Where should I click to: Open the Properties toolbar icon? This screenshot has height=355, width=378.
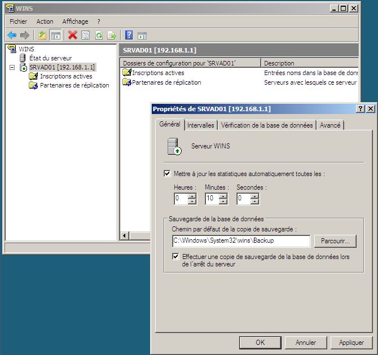point(85,35)
